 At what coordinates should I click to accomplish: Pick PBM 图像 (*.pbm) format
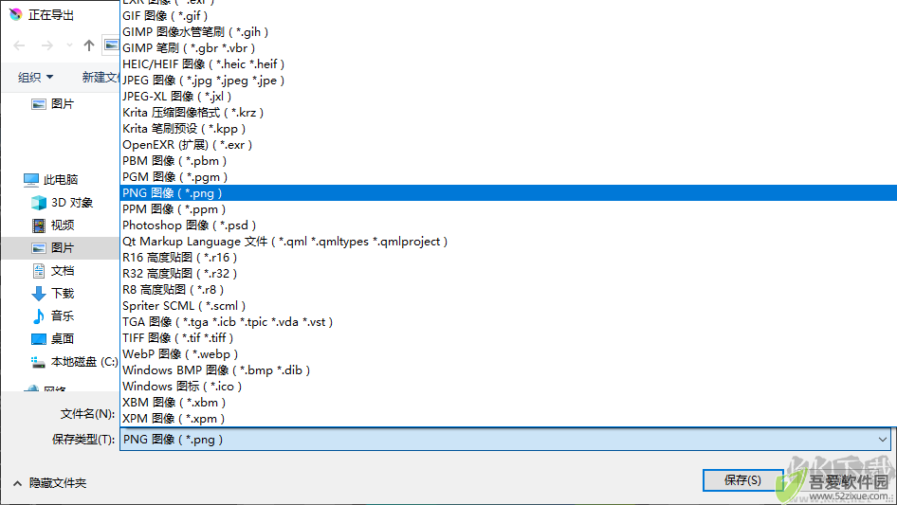(508, 161)
